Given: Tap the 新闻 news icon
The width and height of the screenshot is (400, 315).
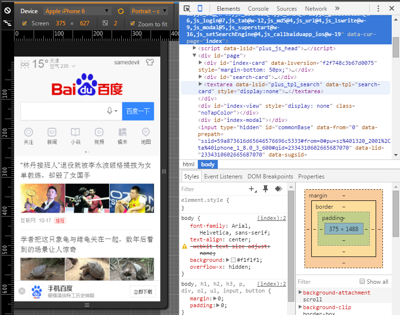Looking at the screenshot, I should (x=52, y=132).
